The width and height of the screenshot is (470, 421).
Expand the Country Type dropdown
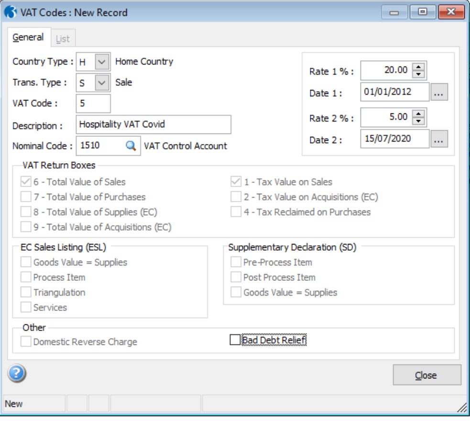click(x=102, y=61)
